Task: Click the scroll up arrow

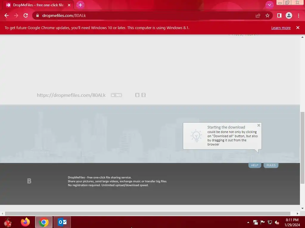Action: tap(302, 37)
